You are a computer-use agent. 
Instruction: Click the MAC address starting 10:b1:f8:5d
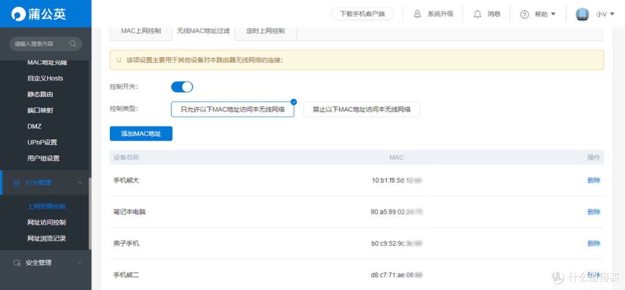[x=396, y=180]
